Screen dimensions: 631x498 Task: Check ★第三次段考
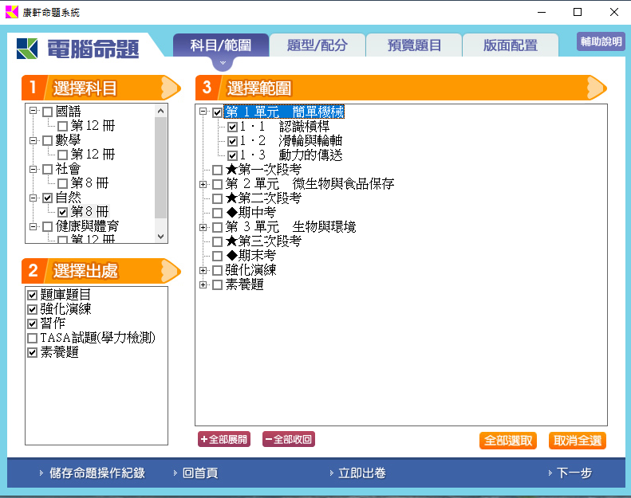217,241
